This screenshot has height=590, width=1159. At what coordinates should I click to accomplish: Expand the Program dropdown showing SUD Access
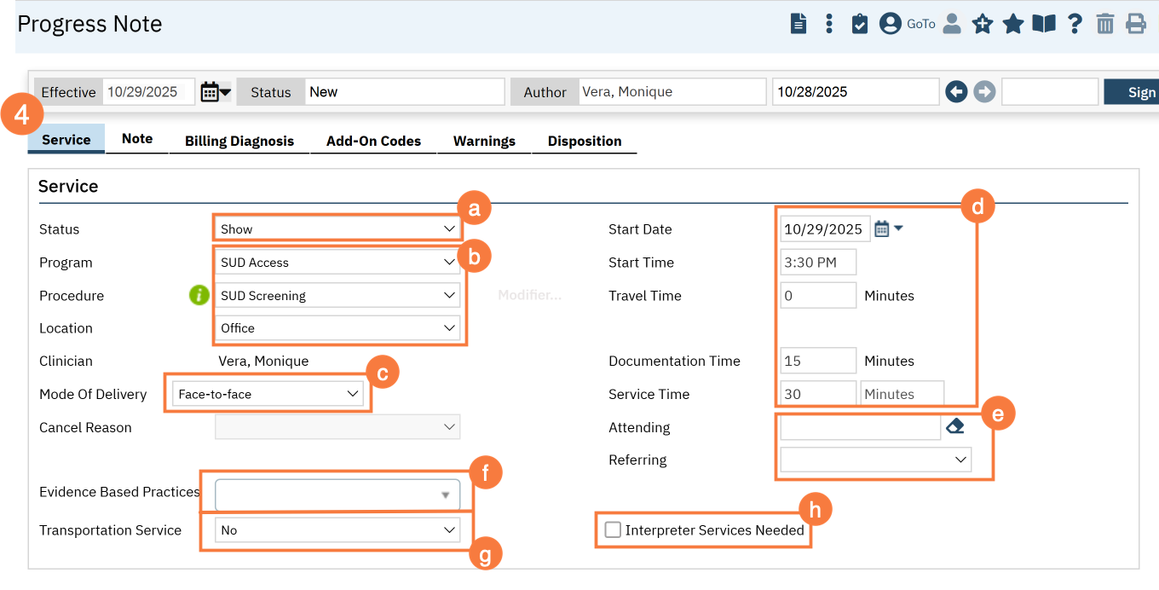click(x=337, y=263)
